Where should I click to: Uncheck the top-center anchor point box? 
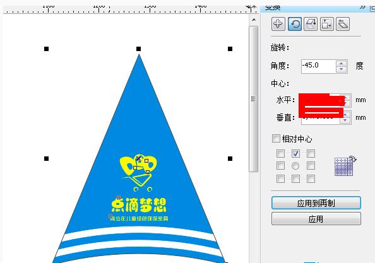[295, 153]
